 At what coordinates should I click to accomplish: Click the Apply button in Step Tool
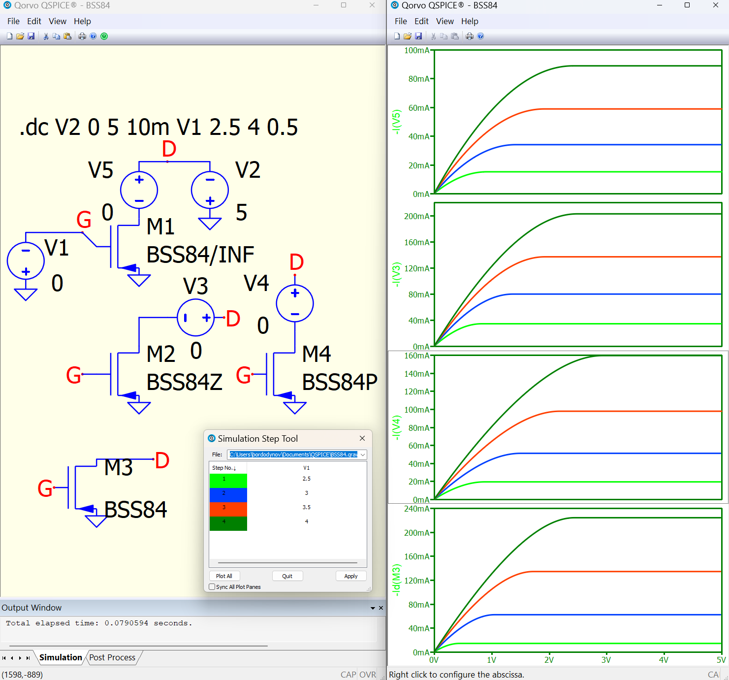[x=351, y=576]
